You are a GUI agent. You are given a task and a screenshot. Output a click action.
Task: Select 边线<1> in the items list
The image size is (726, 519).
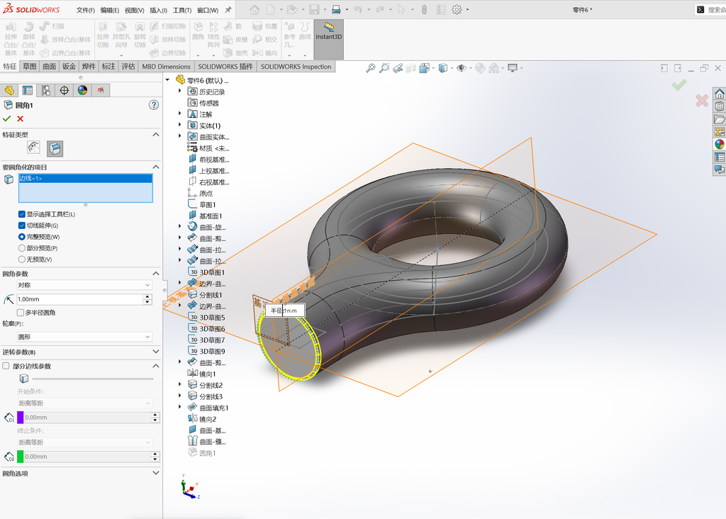pyautogui.click(x=85, y=178)
